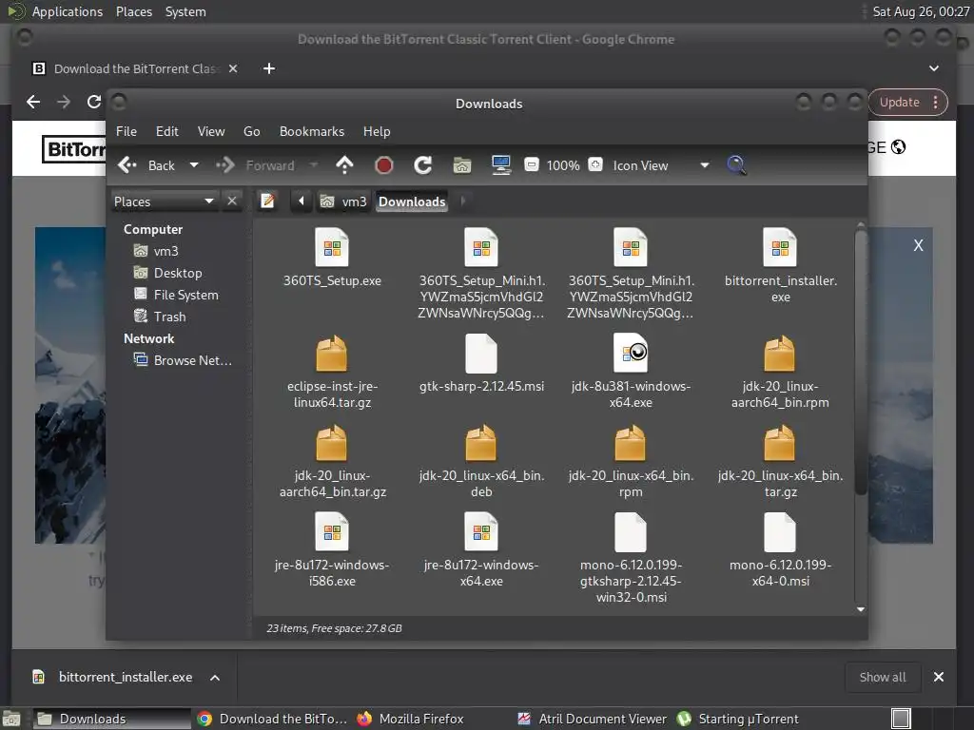Open the Go menu
This screenshot has height=730, width=974.
click(x=251, y=131)
